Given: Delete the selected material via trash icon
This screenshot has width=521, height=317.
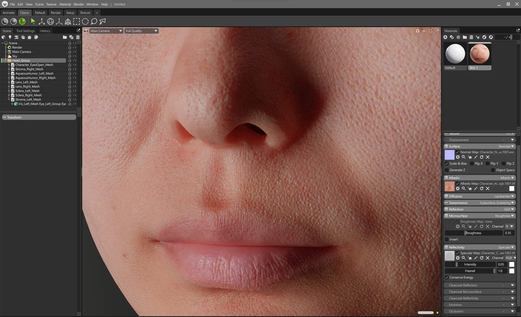Looking at the screenshot, I should pos(471,37).
